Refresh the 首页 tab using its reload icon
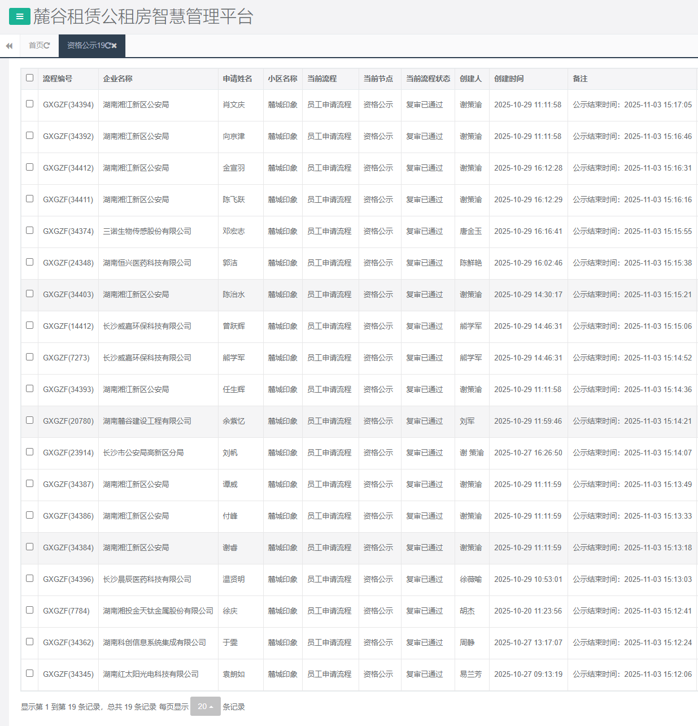The width and height of the screenshot is (698, 726). tap(47, 46)
